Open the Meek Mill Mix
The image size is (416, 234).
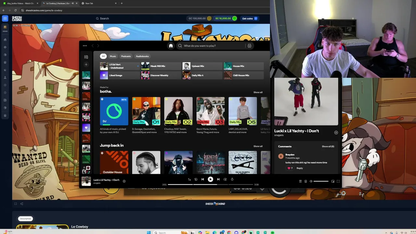pyautogui.click(x=161, y=66)
